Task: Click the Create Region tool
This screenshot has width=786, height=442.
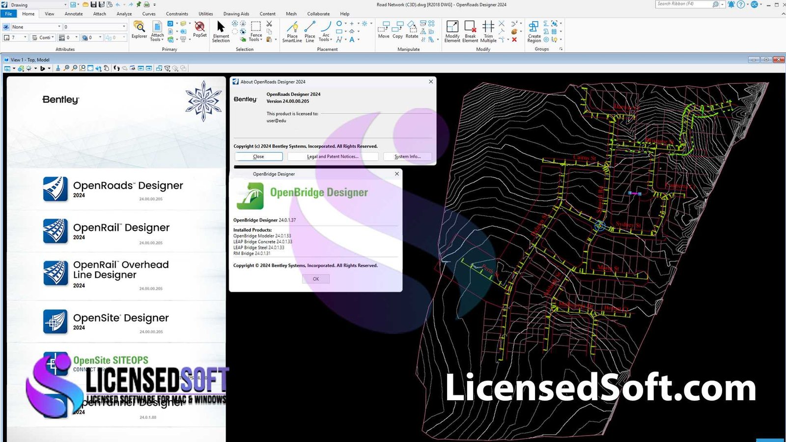Action: [534, 31]
